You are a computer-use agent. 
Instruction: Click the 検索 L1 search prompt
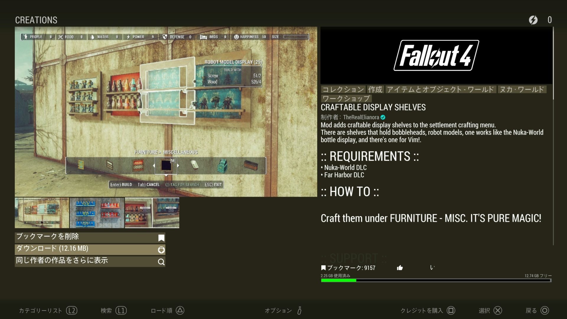[114, 310]
